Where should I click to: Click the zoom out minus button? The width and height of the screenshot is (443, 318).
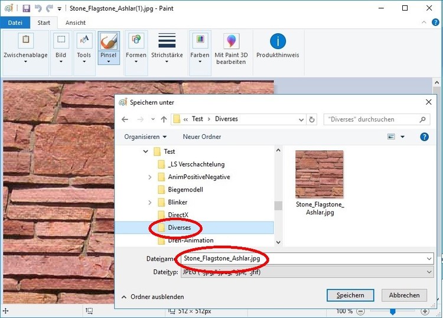click(x=360, y=311)
